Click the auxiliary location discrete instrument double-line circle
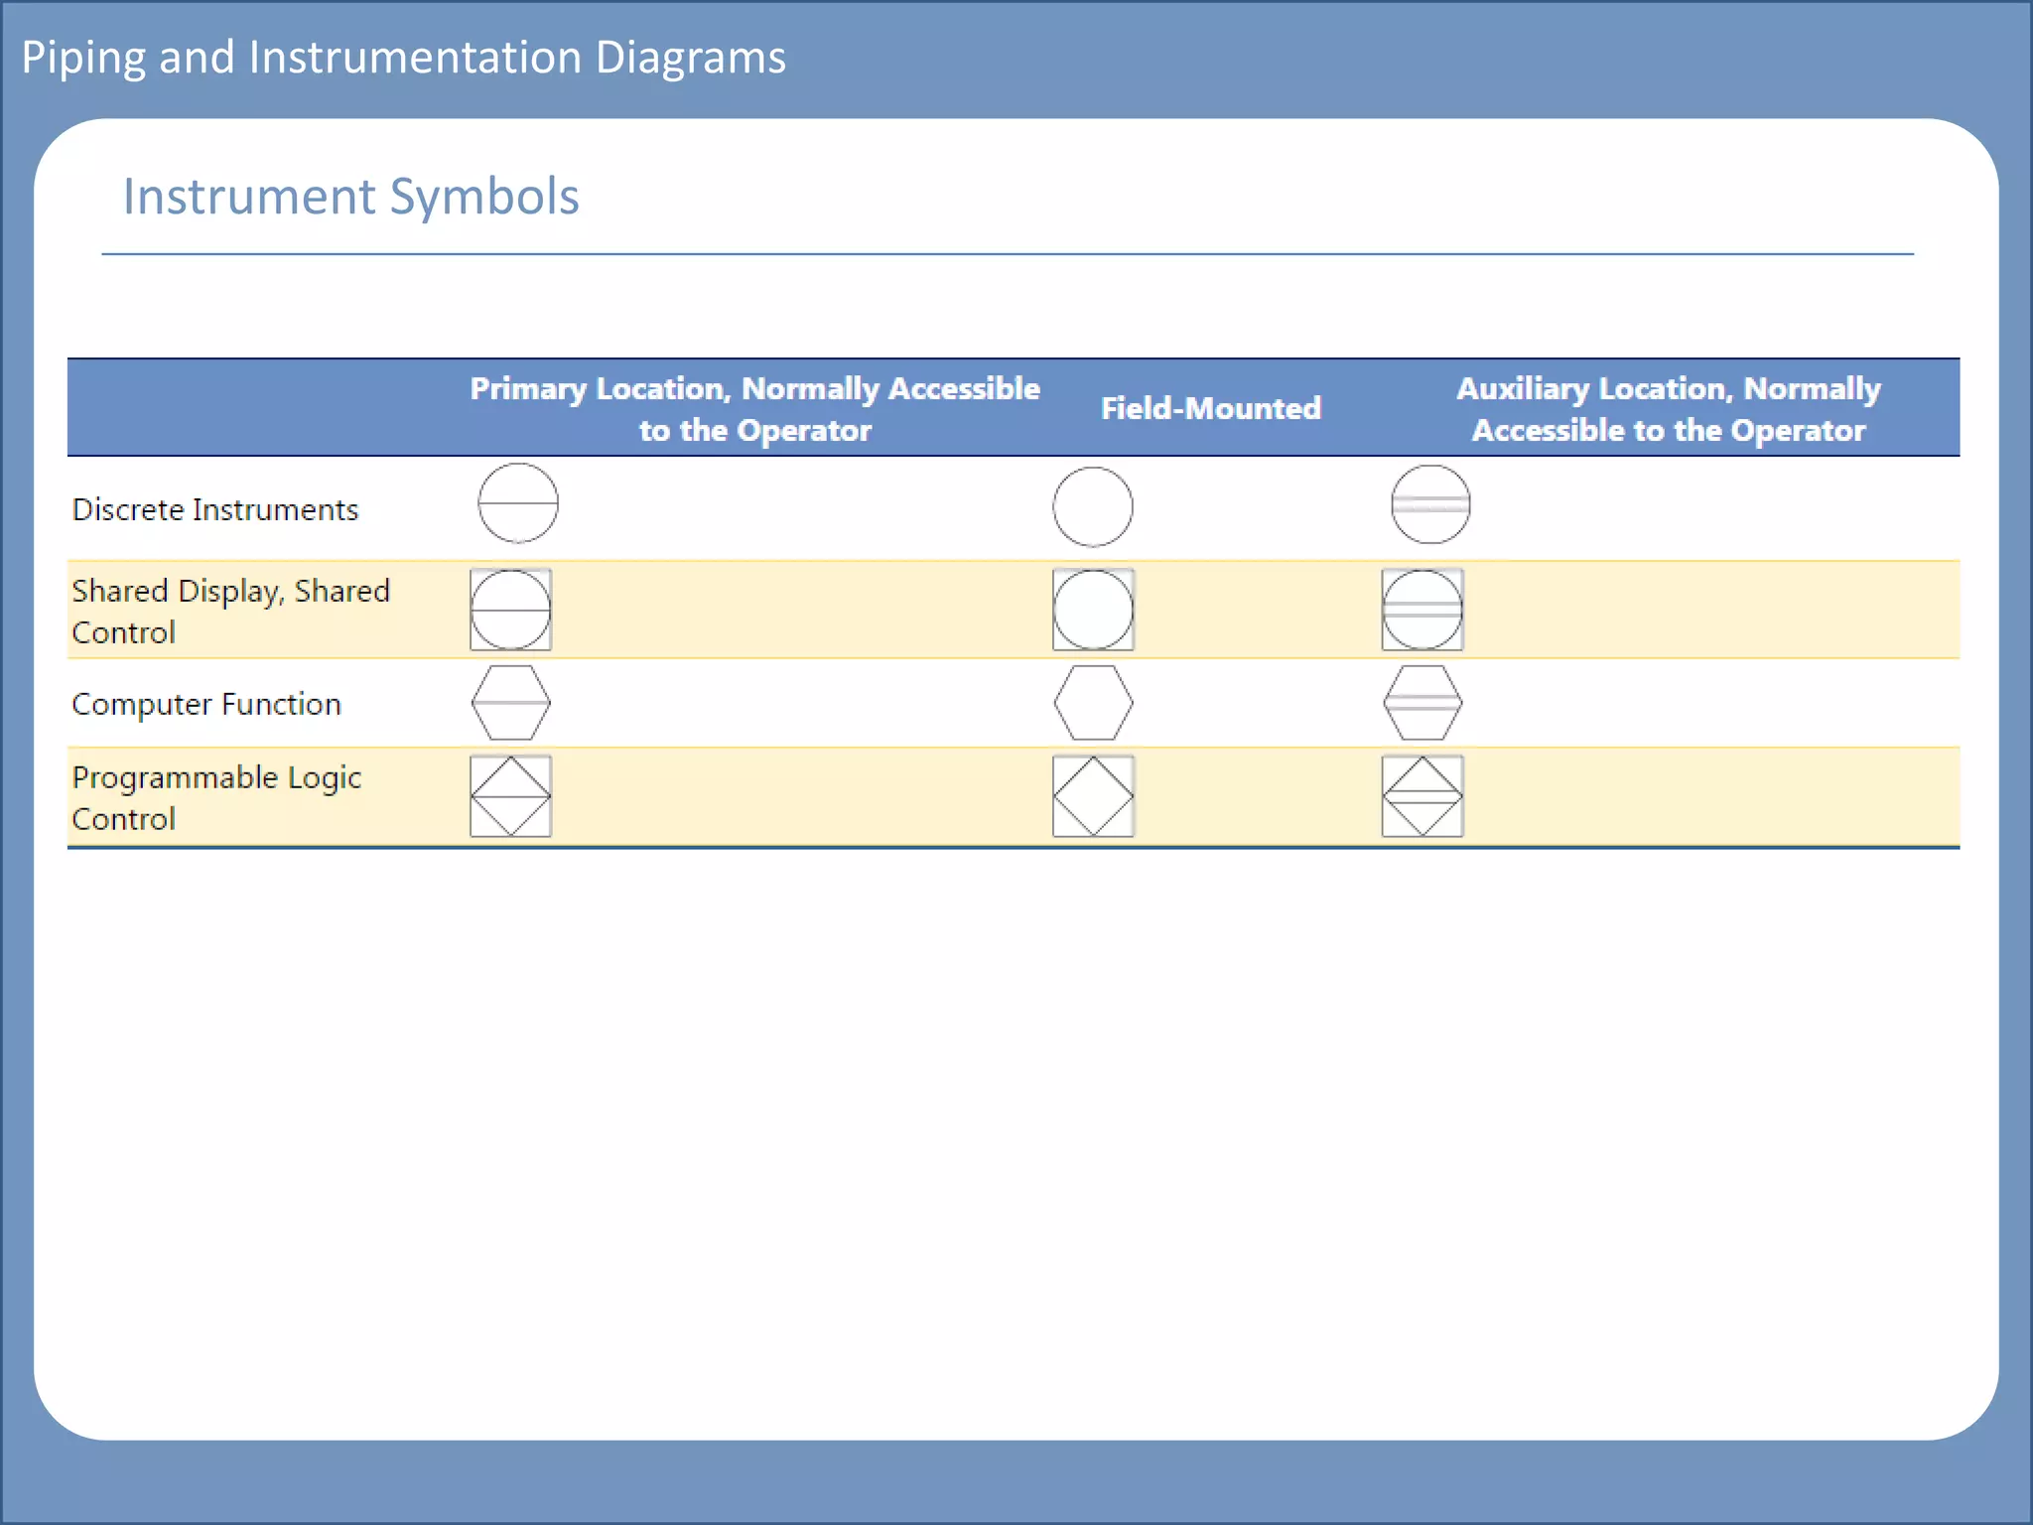The image size is (2033, 1525). tap(1429, 504)
